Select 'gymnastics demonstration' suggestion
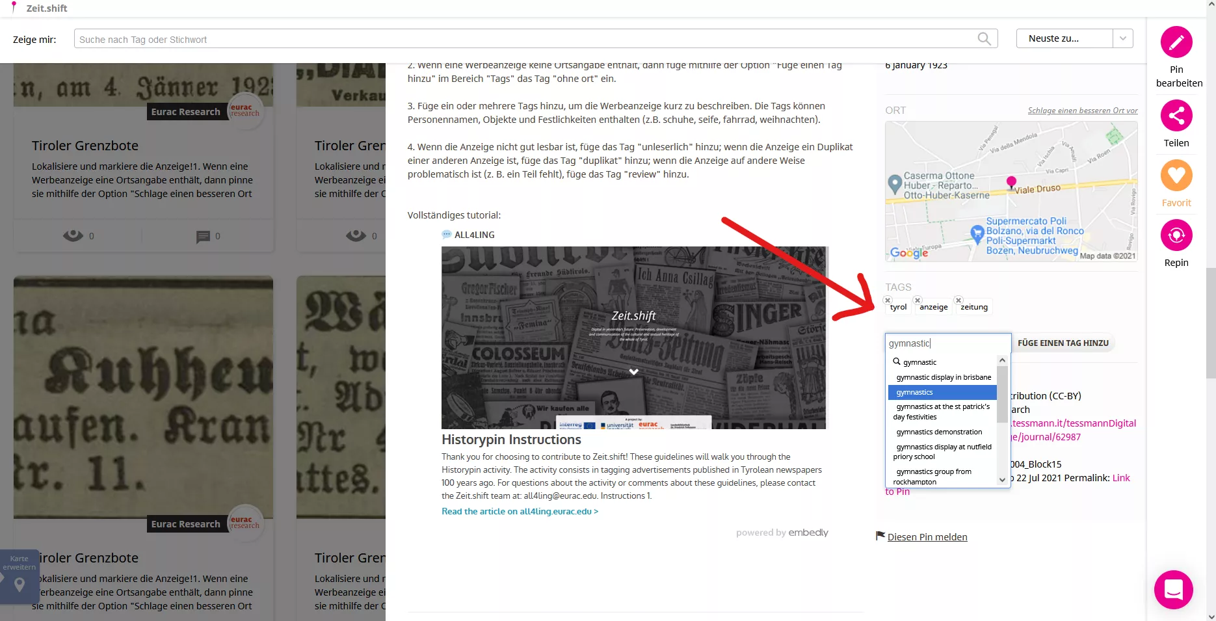 click(x=942, y=432)
